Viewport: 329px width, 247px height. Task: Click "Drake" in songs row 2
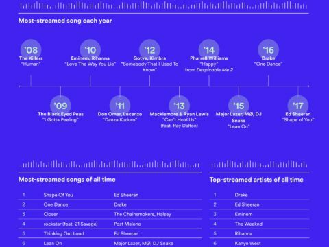(x=120, y=204)
